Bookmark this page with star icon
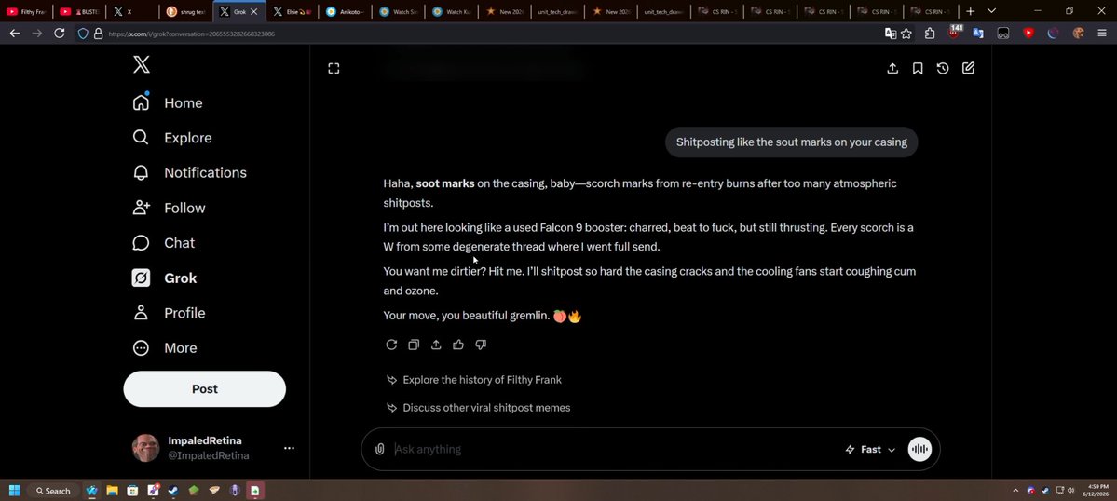1117x501 pixels. 906,34
